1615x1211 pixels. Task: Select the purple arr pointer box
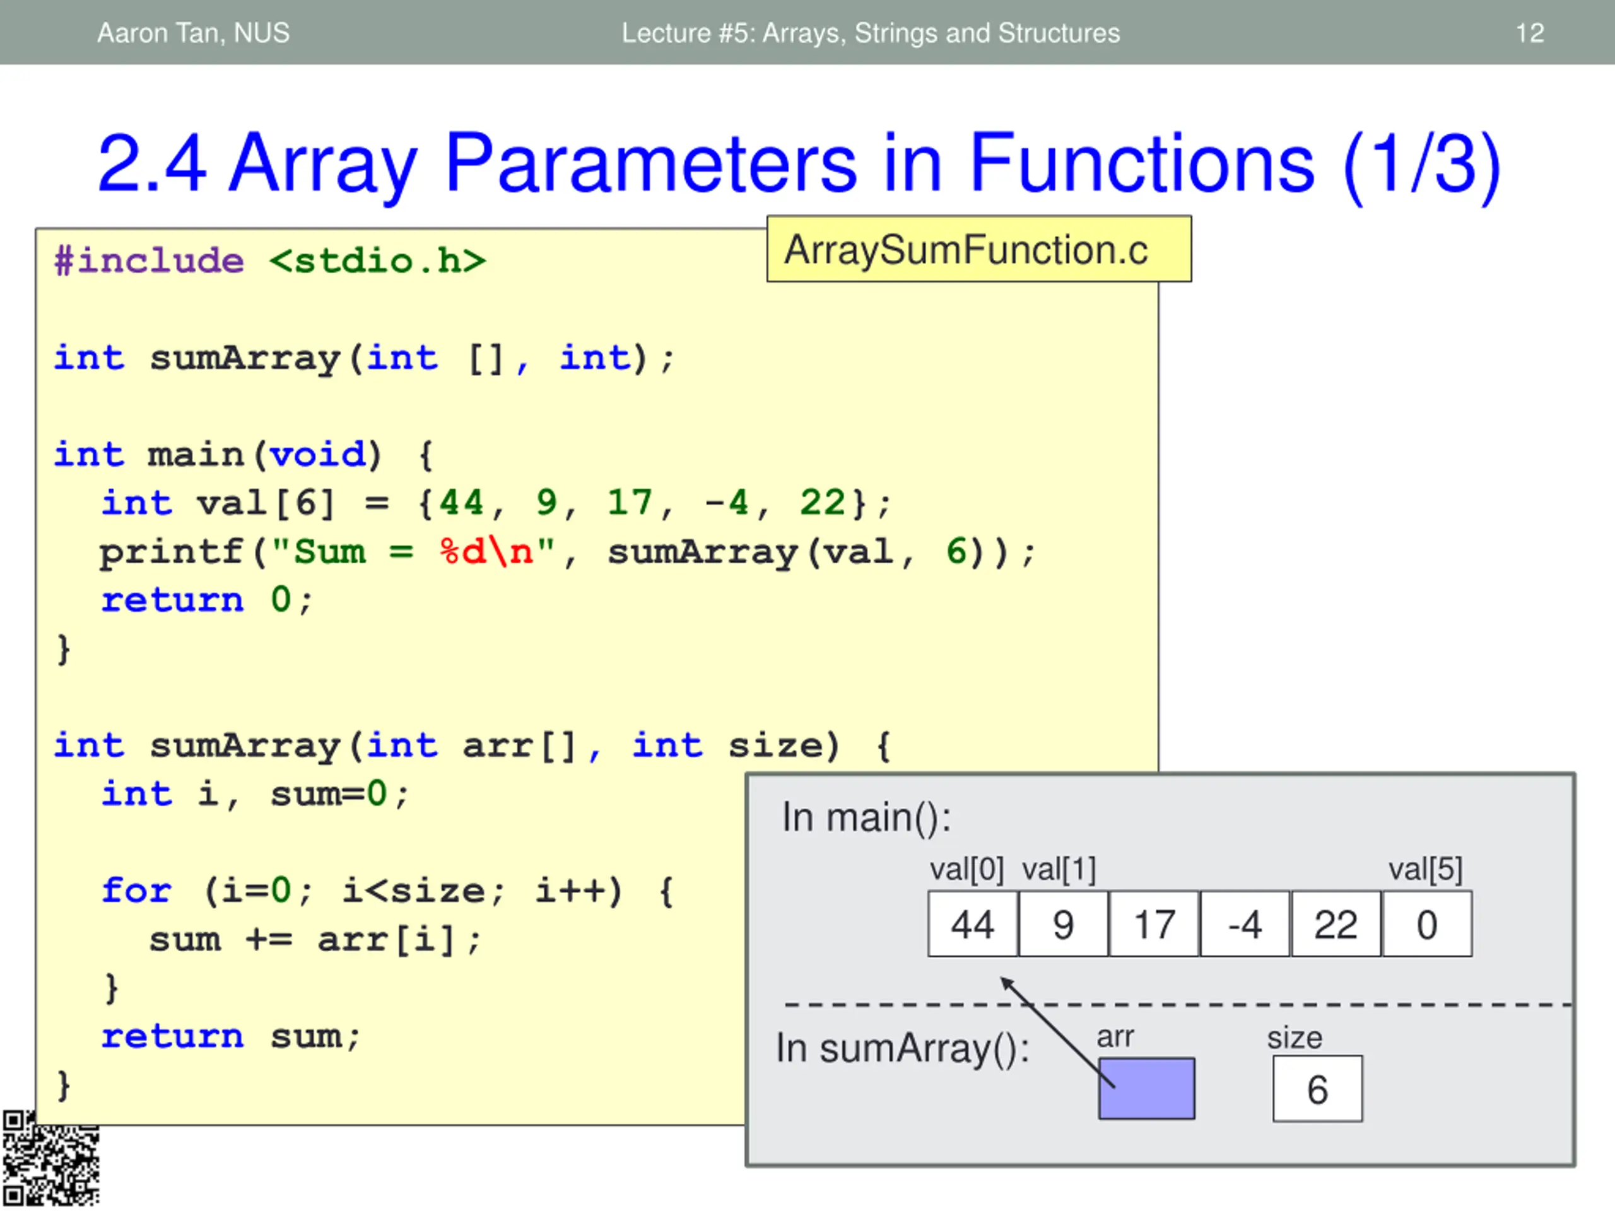pos(1147,1089)
